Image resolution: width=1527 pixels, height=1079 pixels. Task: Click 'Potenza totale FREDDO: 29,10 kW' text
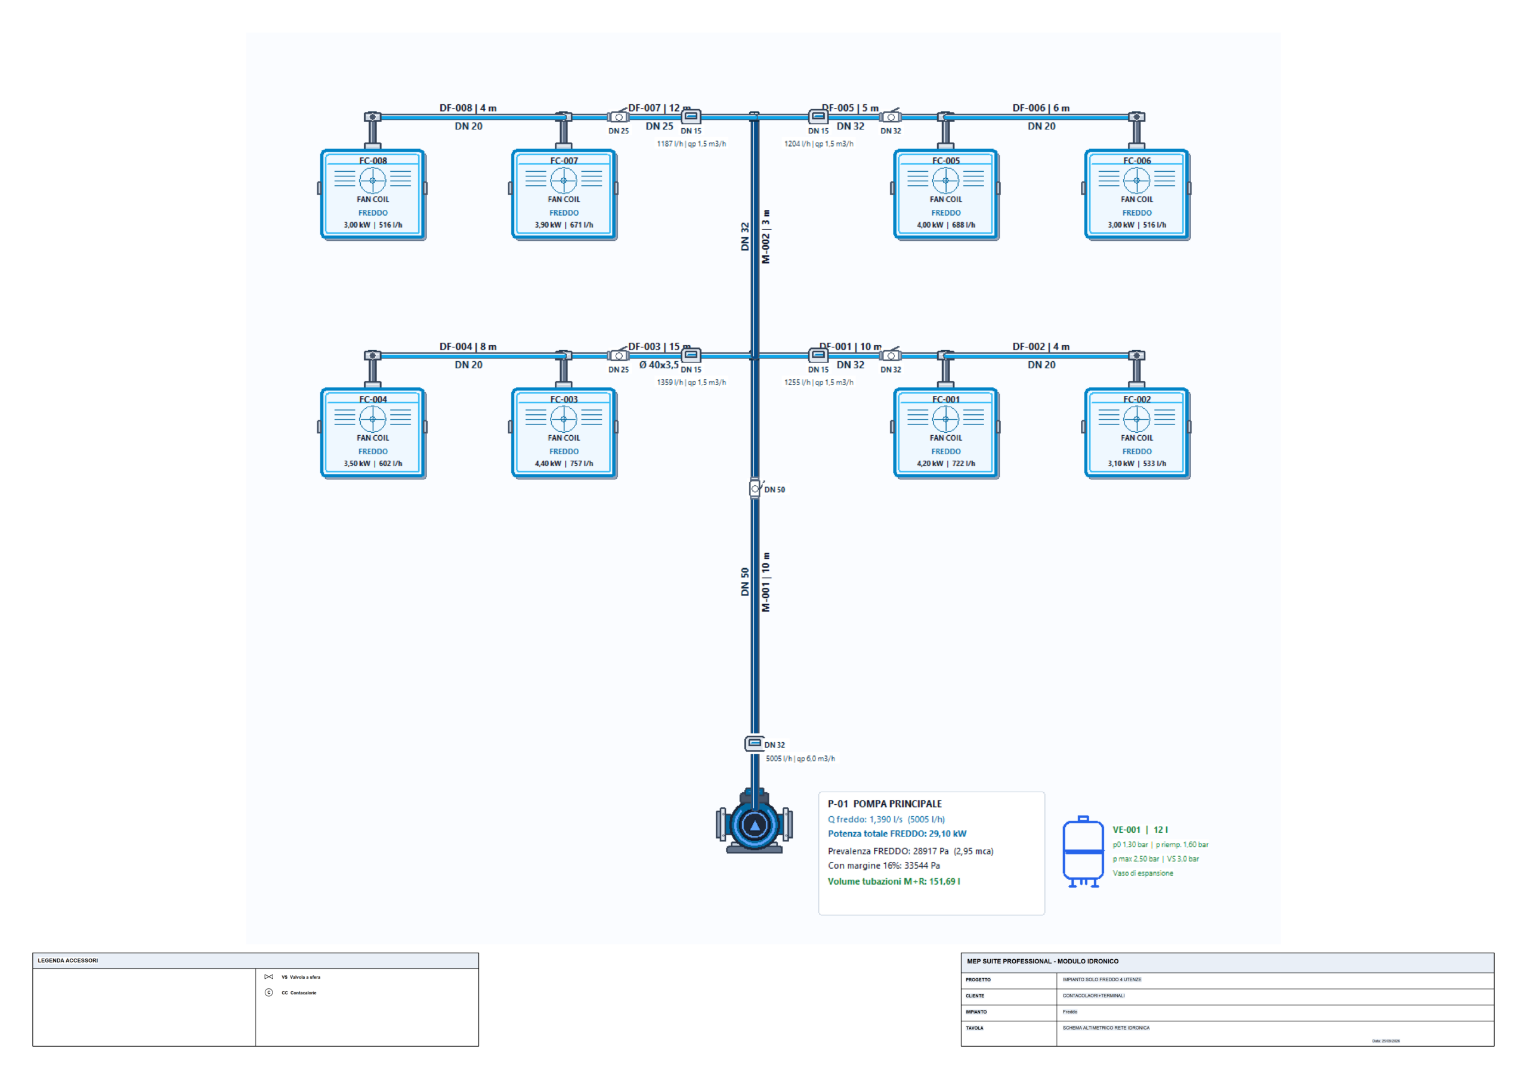(897, 833)
